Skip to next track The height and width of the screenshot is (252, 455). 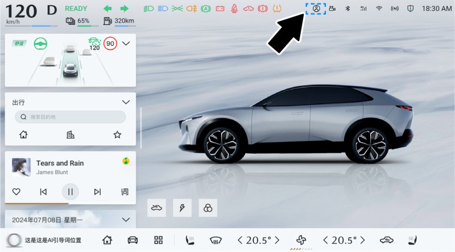97,192
